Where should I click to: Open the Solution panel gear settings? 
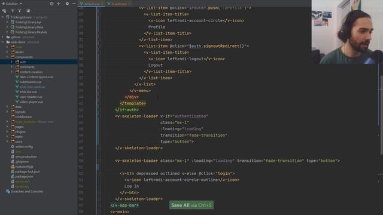tap(67, 4)
